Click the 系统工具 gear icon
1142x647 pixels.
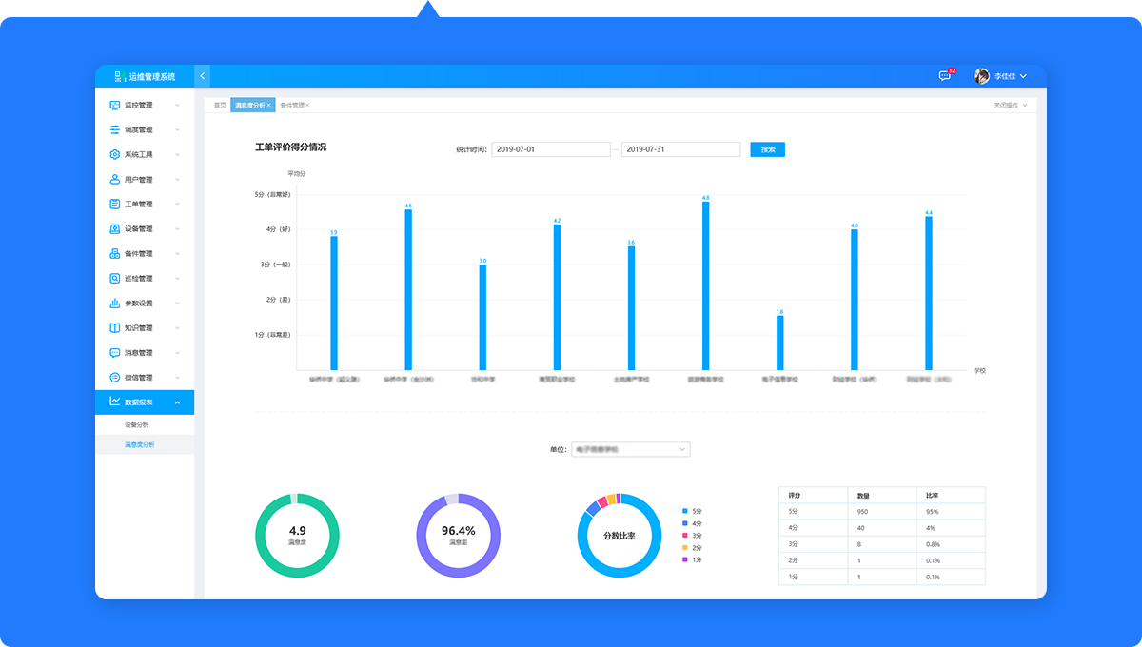(x=115, y=154)
